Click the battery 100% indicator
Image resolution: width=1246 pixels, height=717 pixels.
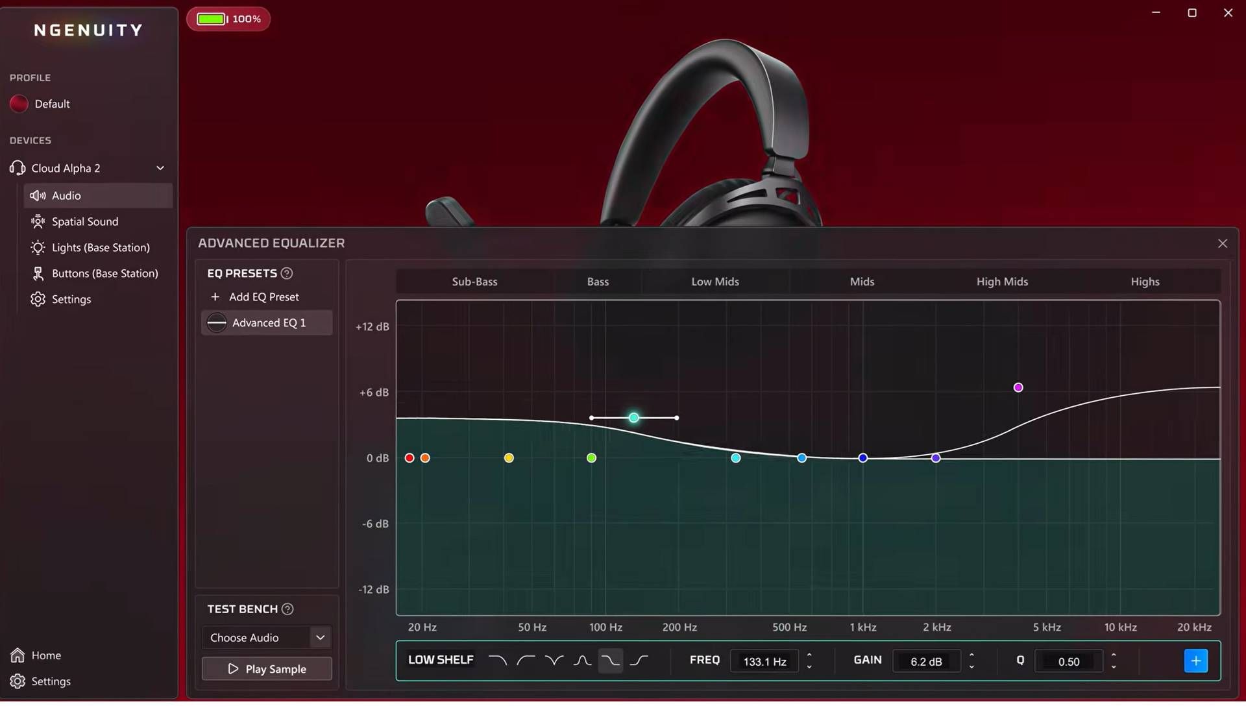click(228, 19)
